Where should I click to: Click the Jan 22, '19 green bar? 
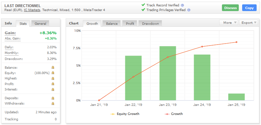(x=133, y=78)
